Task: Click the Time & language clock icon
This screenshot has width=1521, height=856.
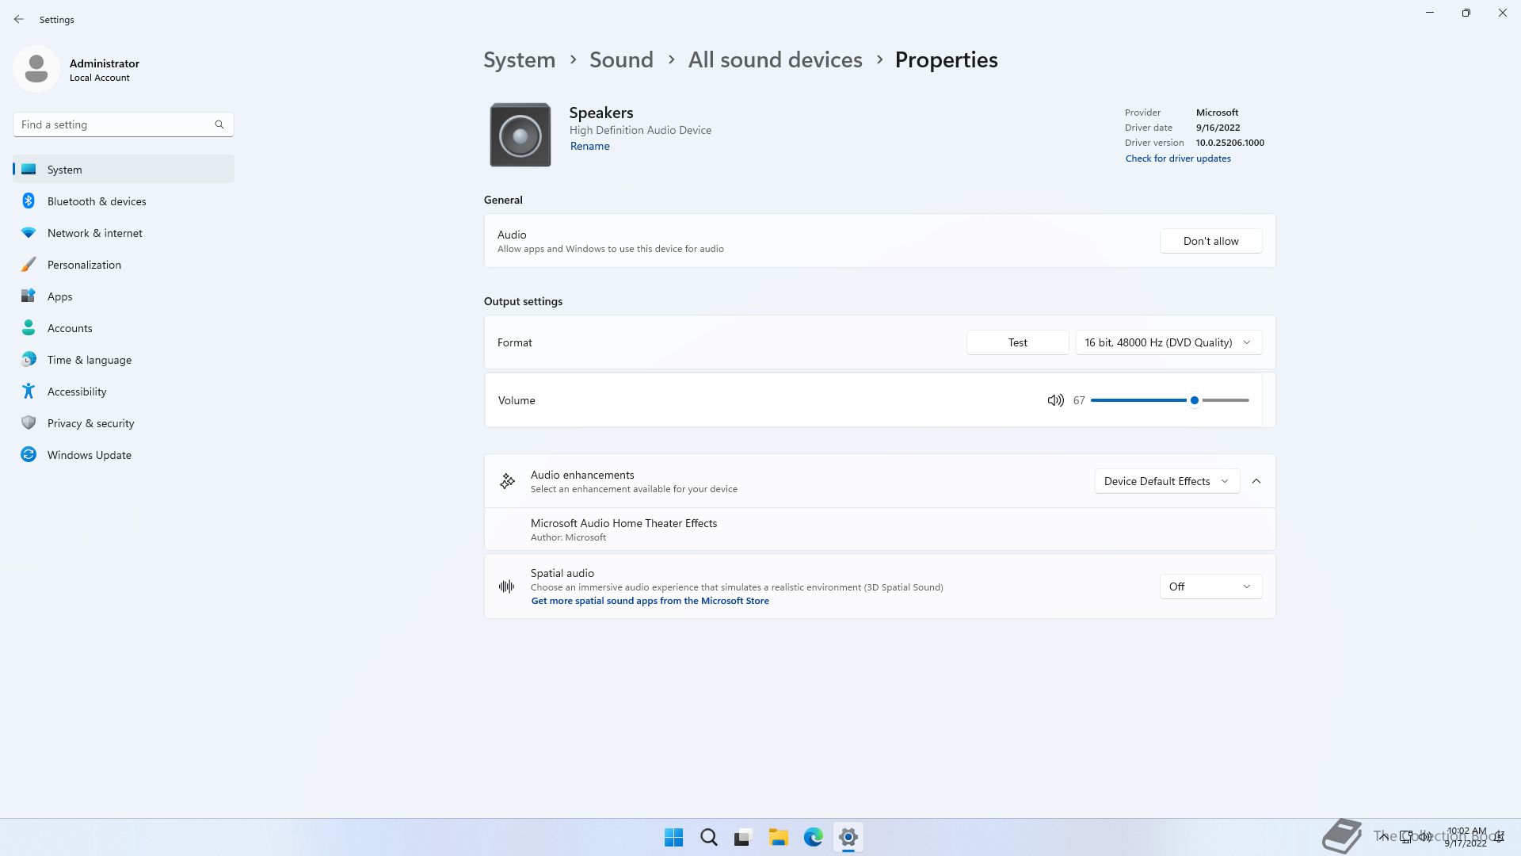Action: [x=29, y=360]
